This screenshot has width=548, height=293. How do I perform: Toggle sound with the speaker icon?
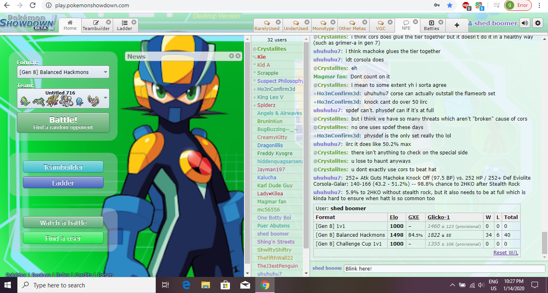tap(525, 23)
